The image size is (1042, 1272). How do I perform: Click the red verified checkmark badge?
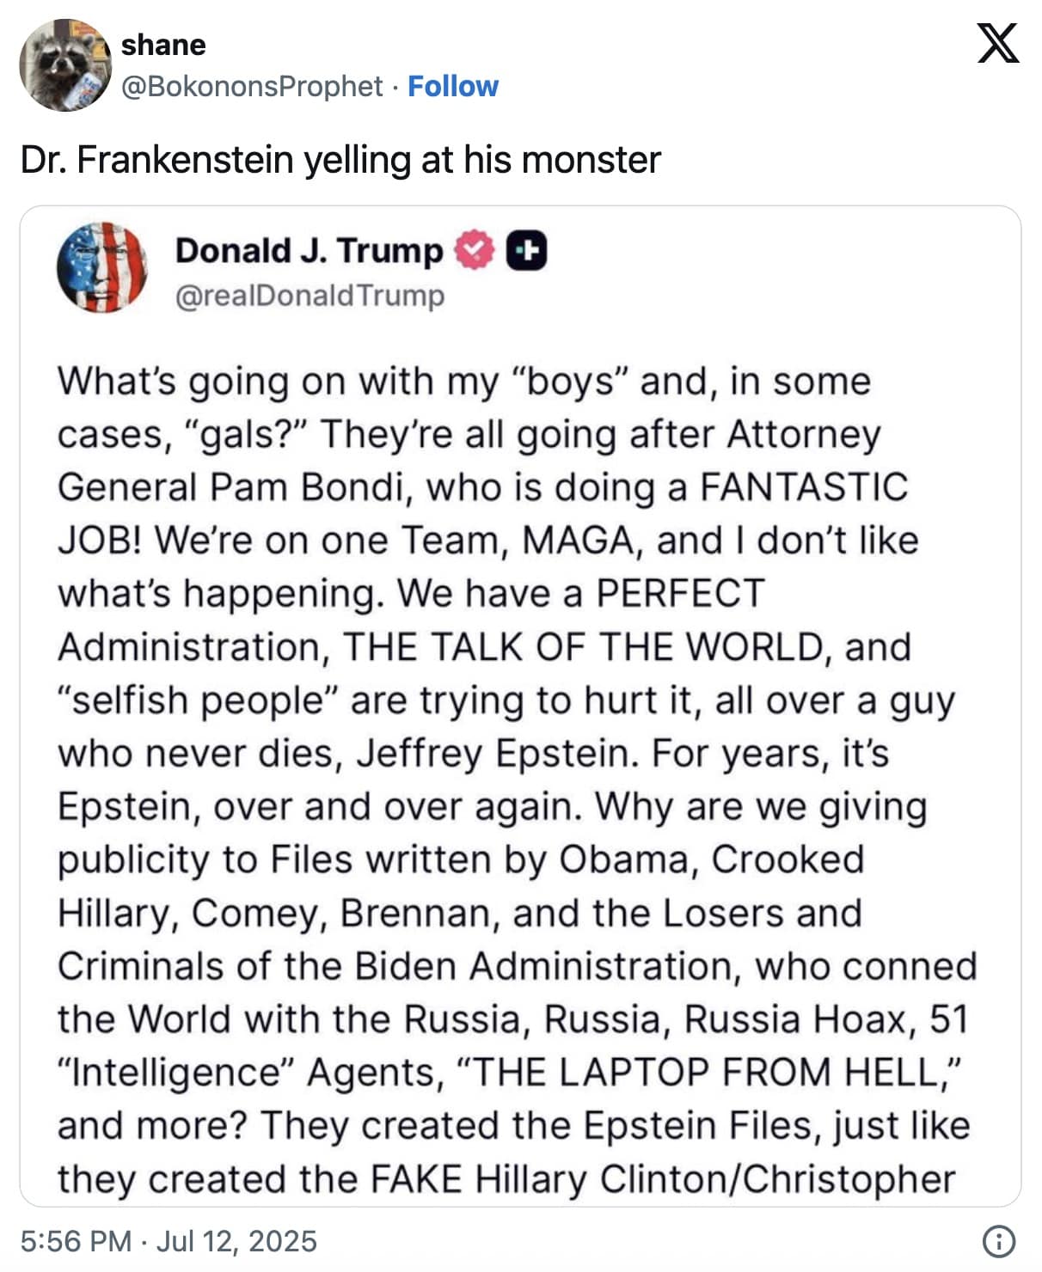(475, 250)
